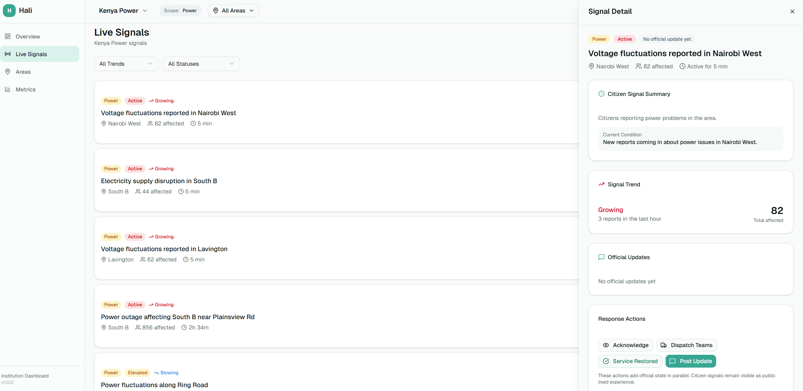This screenshot has height=391, width=803.
Task: Click location pin icon beside Lavington
Action: [x=103, y=259]
